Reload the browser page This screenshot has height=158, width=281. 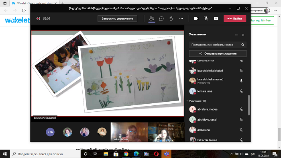point(24,10)
